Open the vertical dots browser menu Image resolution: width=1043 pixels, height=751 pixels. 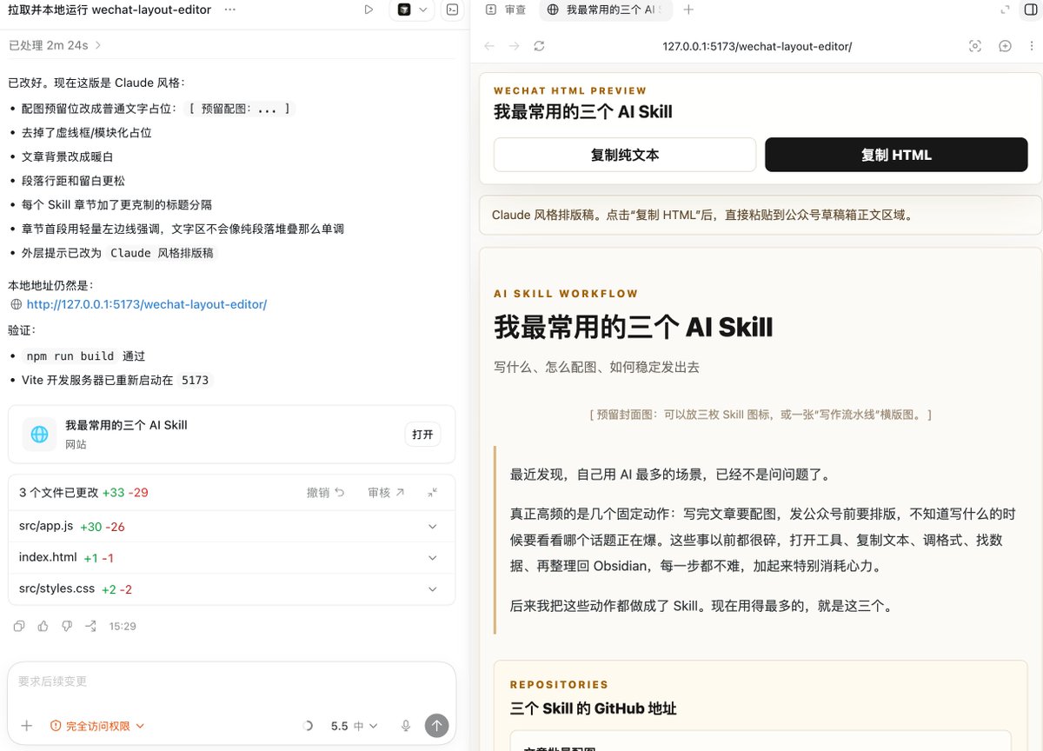1031,46
